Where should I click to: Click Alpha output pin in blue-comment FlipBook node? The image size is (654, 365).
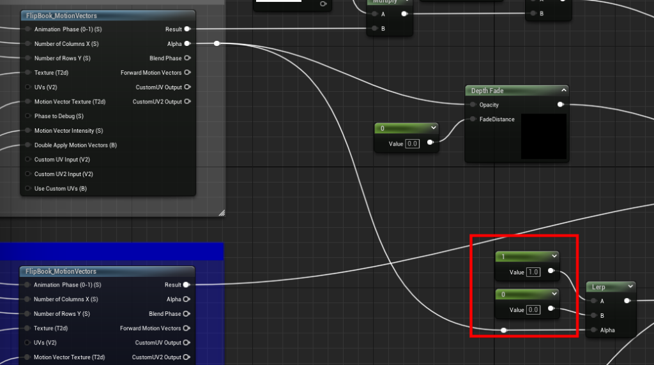(x=186, y=299)
